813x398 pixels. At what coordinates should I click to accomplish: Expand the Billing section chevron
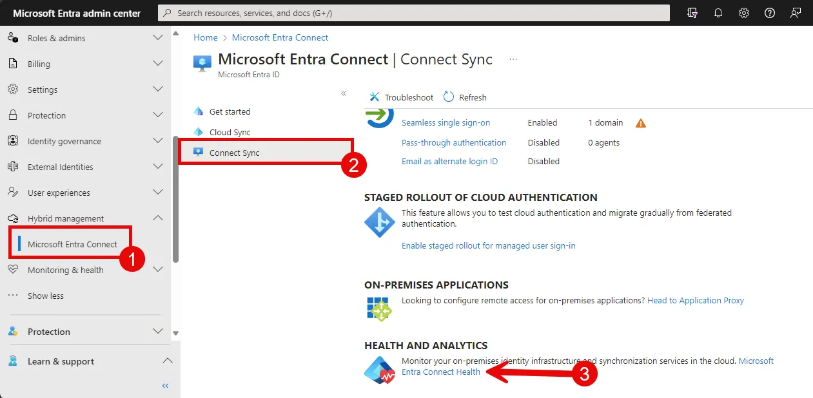pos(158,64)
